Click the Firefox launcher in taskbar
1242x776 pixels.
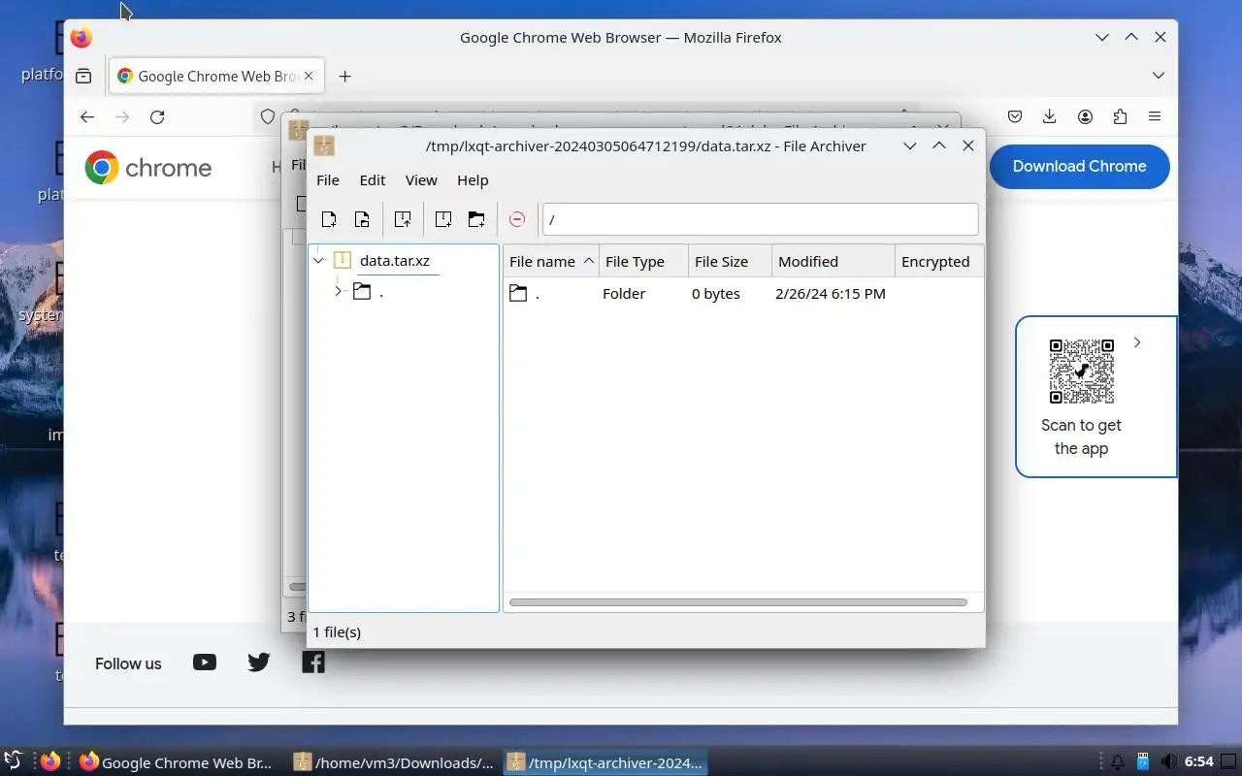pos(50,761)
